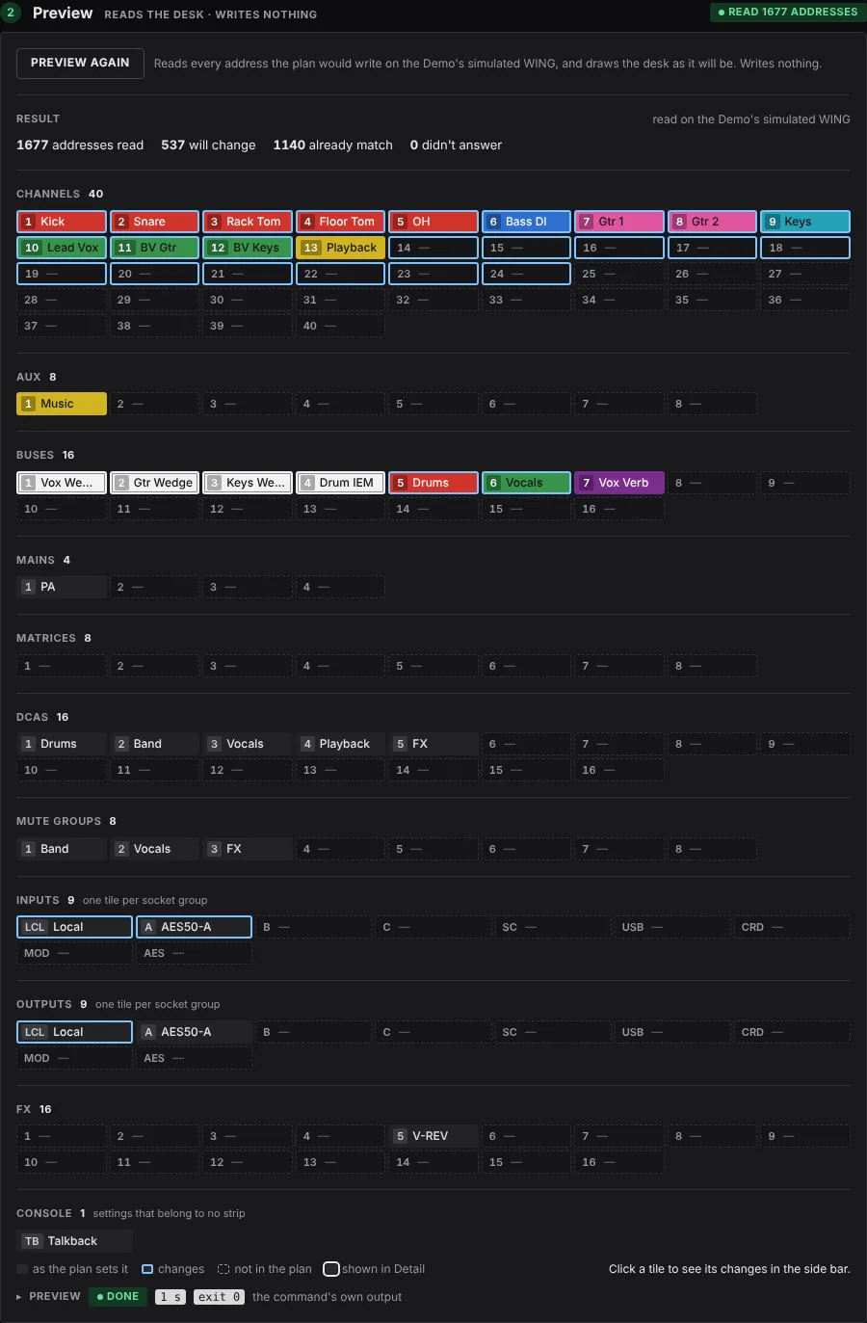Click the Gtr 2 channel tile

713,222
